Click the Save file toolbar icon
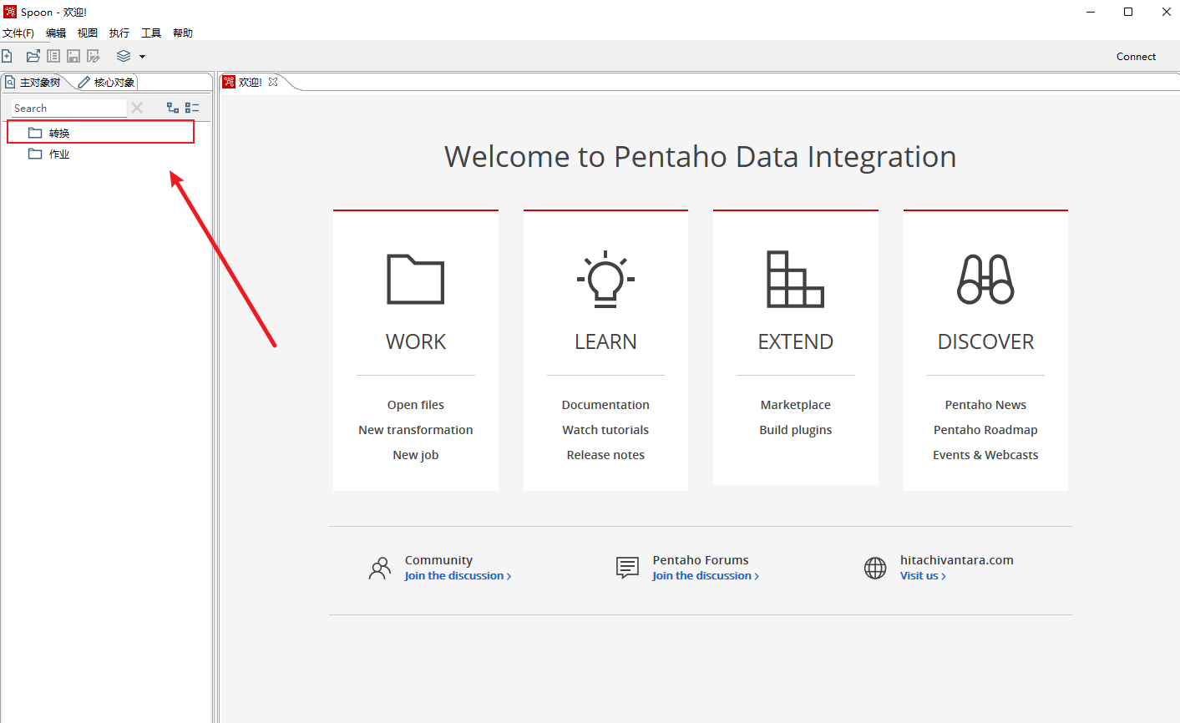This screenshot has height=723, width=1180. [73, 56]
